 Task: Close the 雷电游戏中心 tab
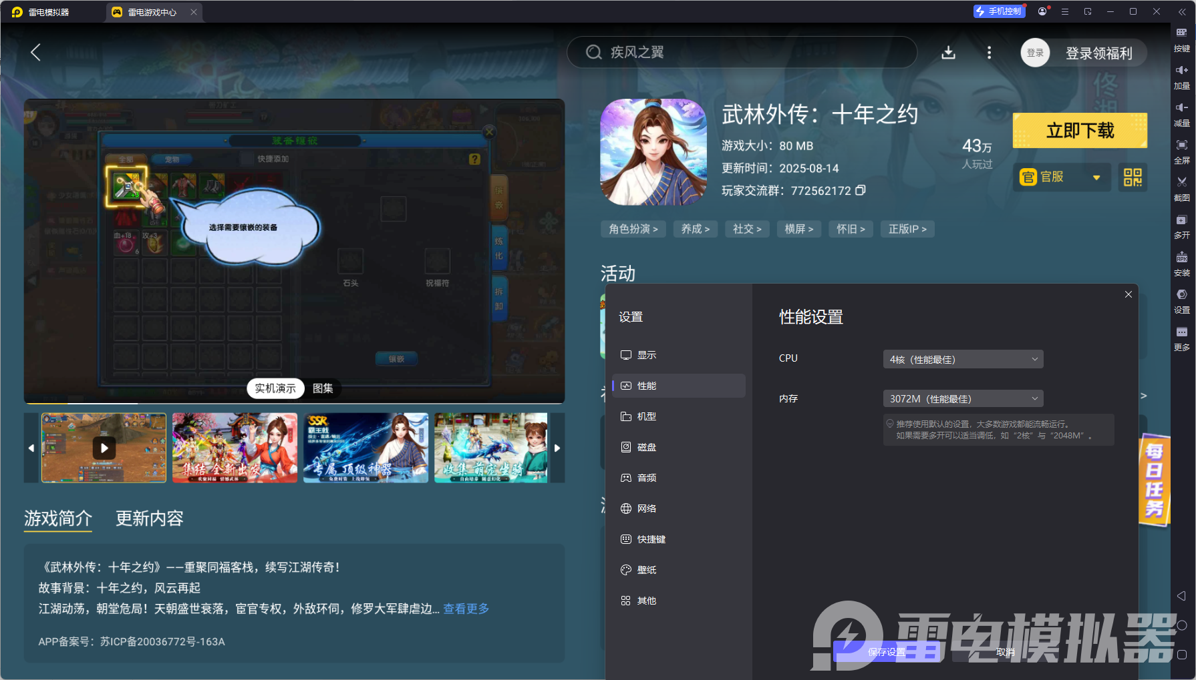pos(194,12)
